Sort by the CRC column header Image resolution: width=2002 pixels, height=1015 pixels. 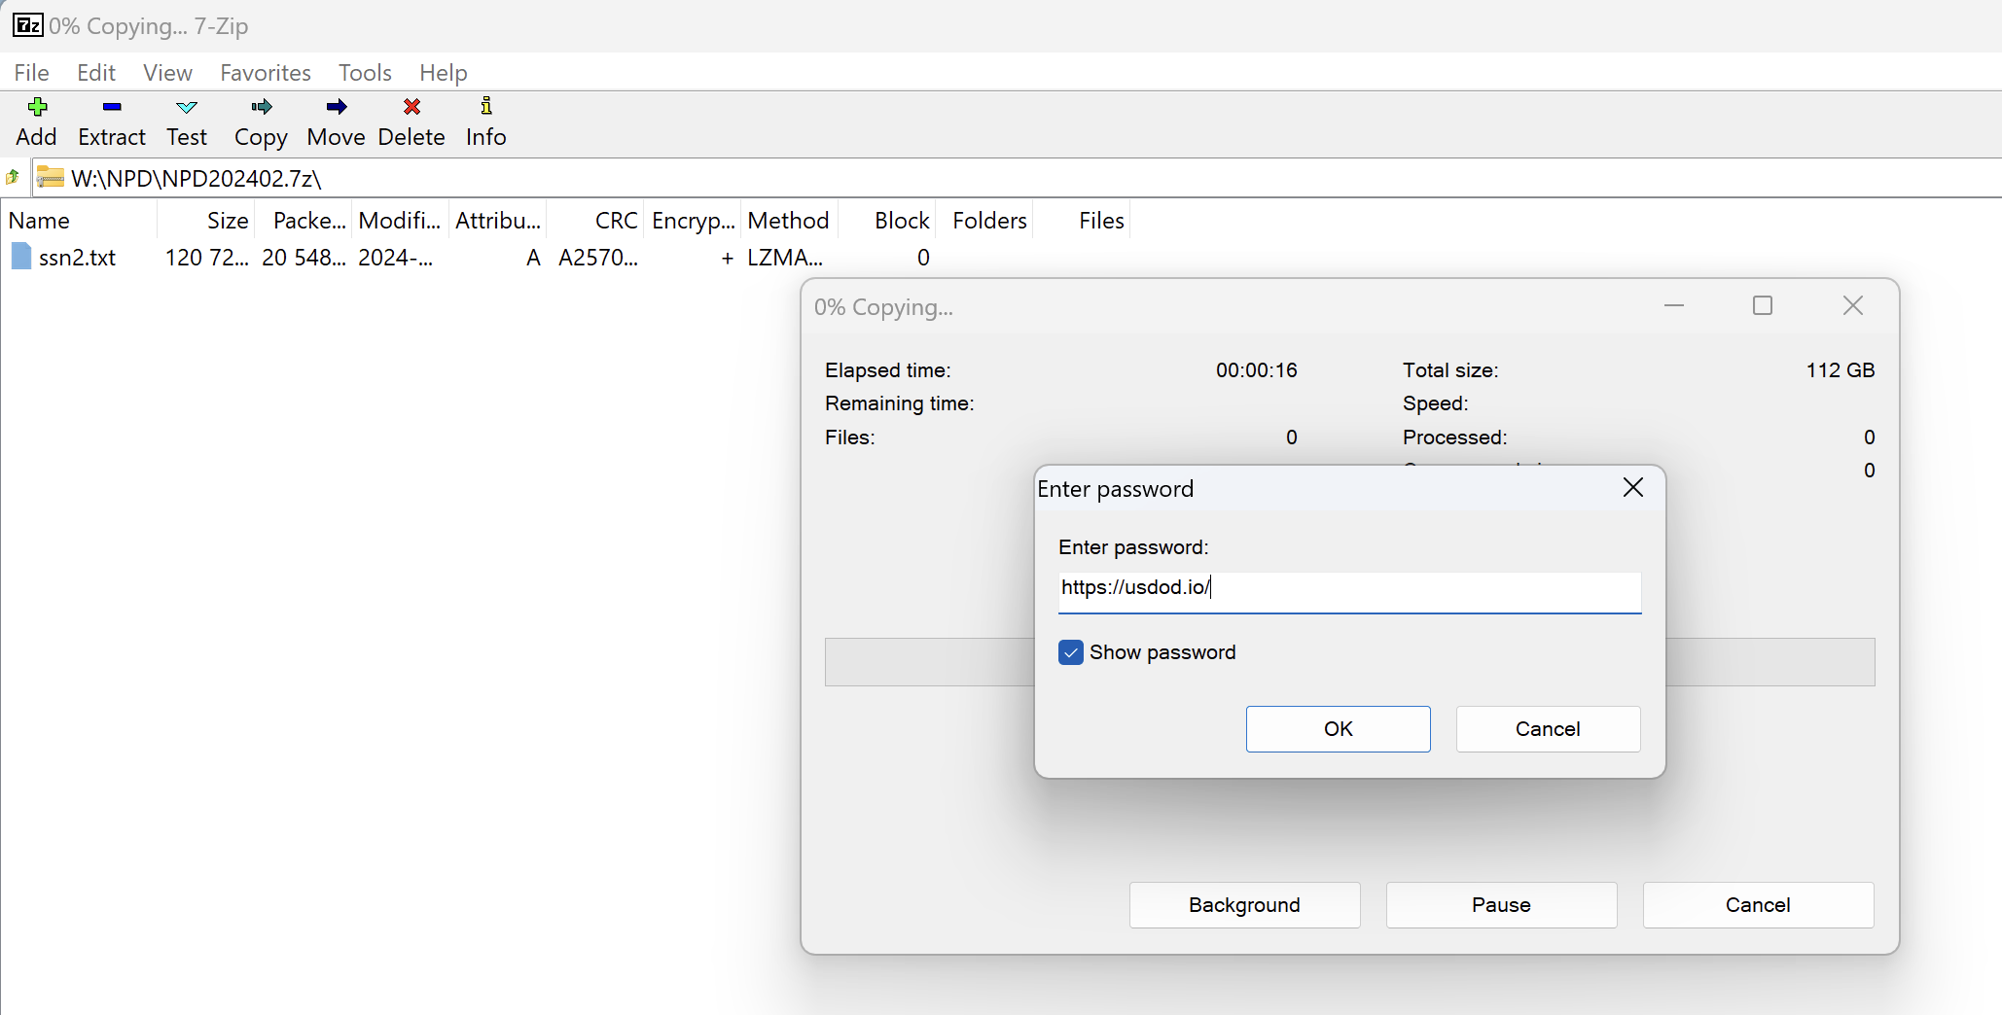click(594, 221)
